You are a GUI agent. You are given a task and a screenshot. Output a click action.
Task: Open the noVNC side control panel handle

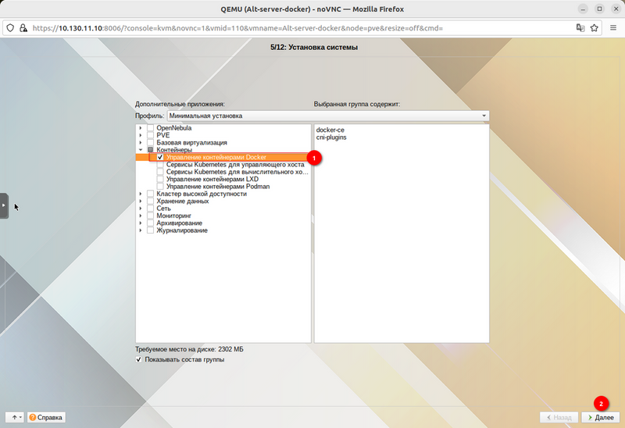pyautogui.click(x=4, y=205)
